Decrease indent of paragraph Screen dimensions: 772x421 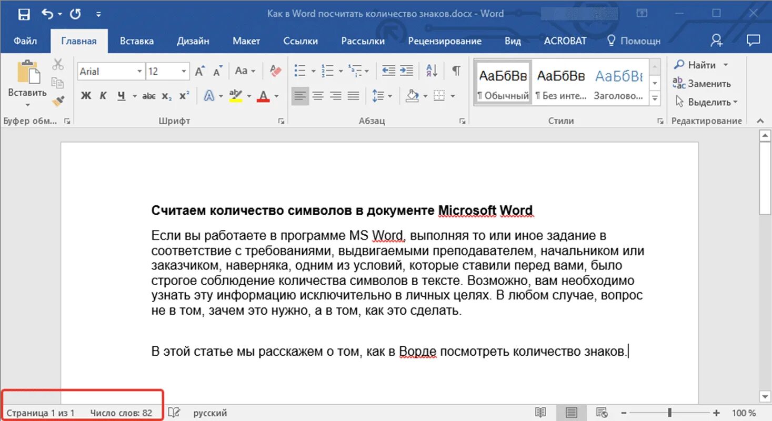[388, 71]
